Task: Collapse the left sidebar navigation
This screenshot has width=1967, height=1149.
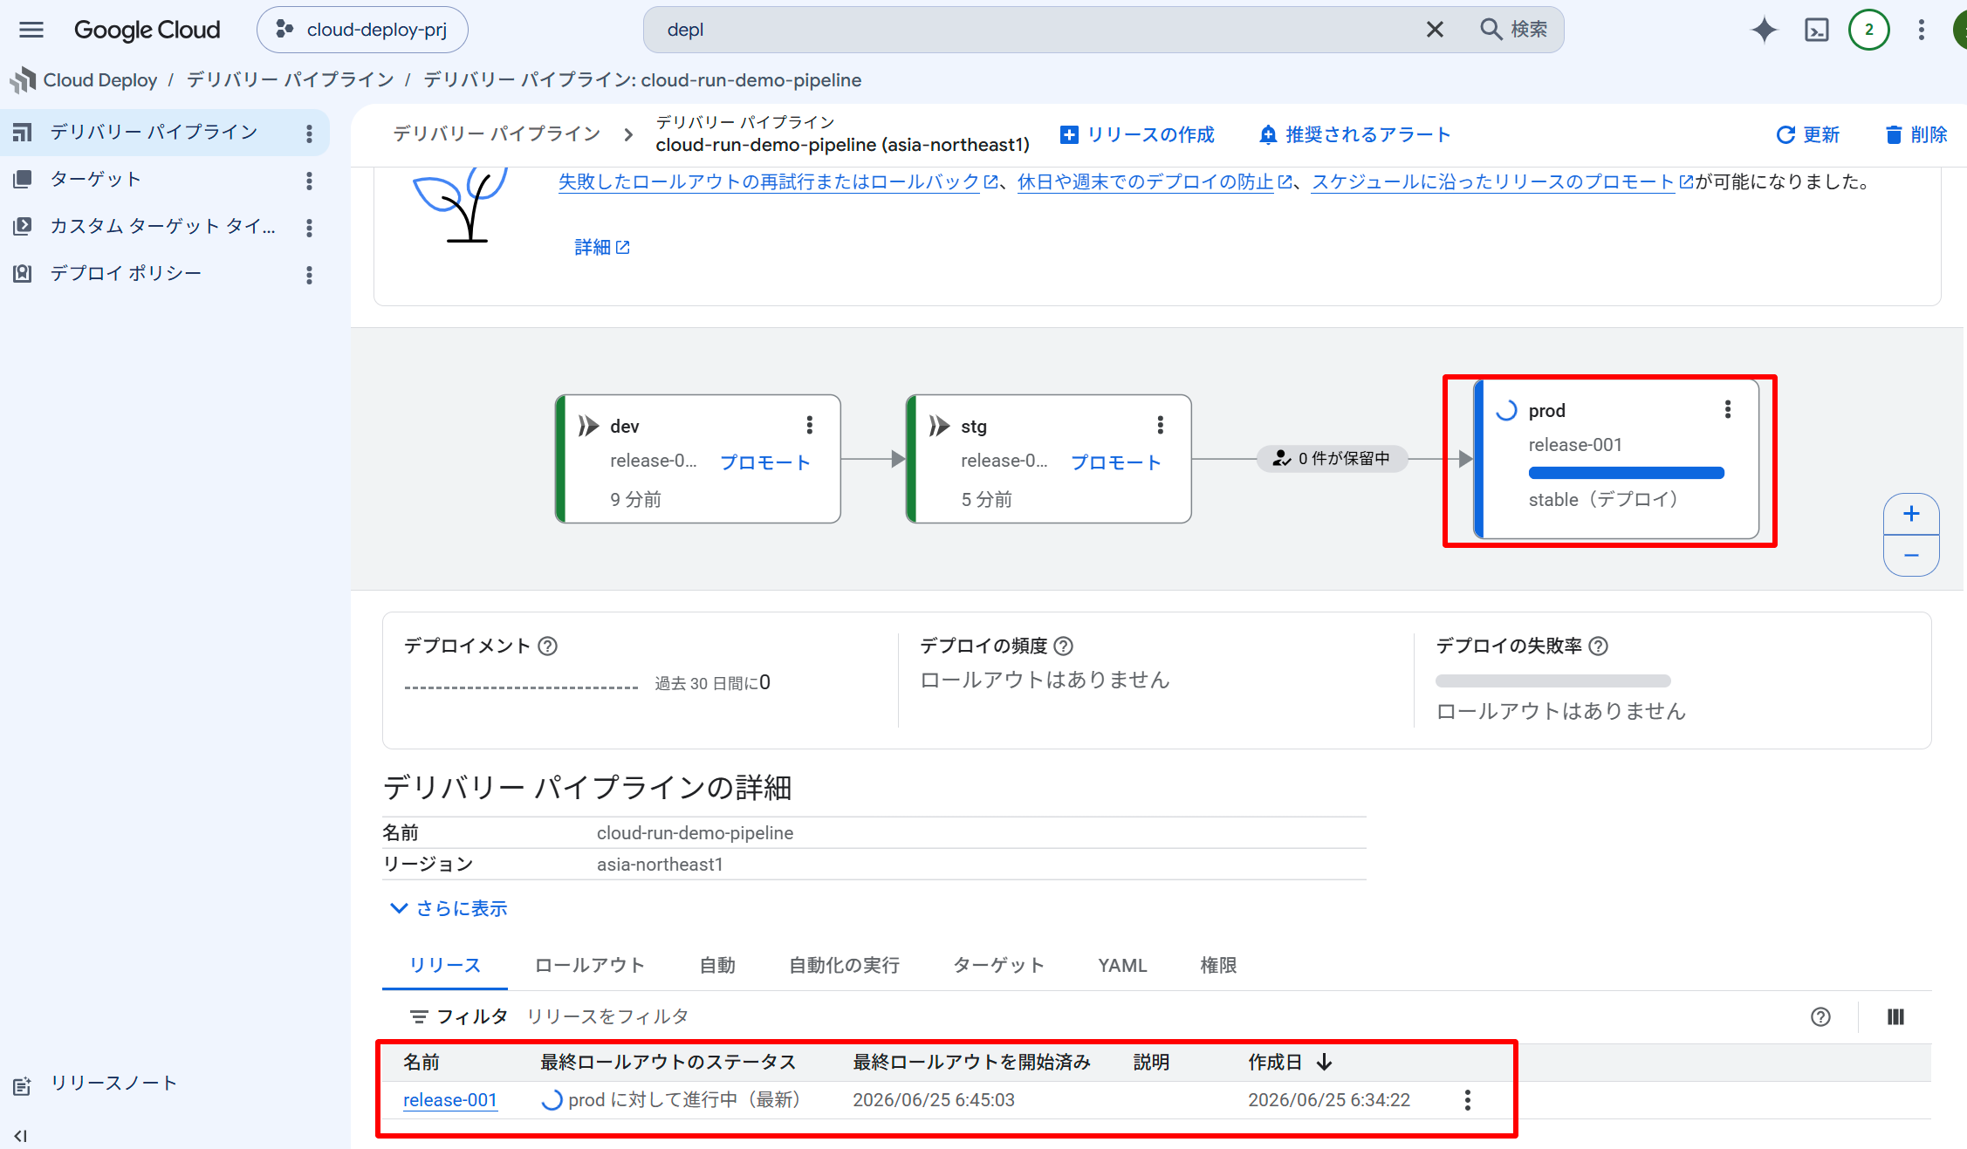Action: click(21, 1136)
